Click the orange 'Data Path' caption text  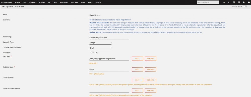[93, 63]
